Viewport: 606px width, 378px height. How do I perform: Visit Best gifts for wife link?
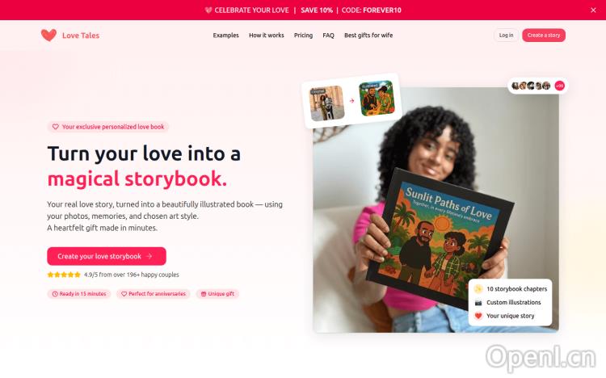tap(368, 36)
